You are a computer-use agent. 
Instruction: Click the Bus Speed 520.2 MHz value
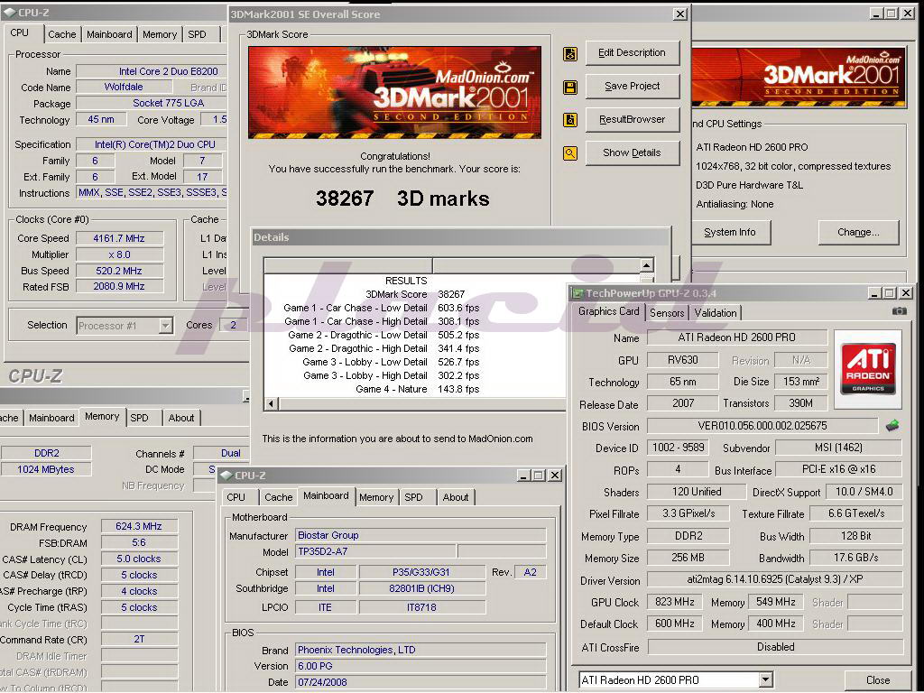click(119, 271)
